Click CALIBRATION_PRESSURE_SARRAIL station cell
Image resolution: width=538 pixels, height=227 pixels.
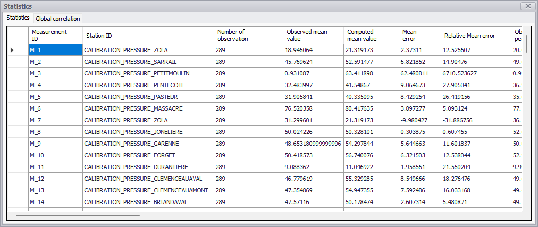coord(148,62)
